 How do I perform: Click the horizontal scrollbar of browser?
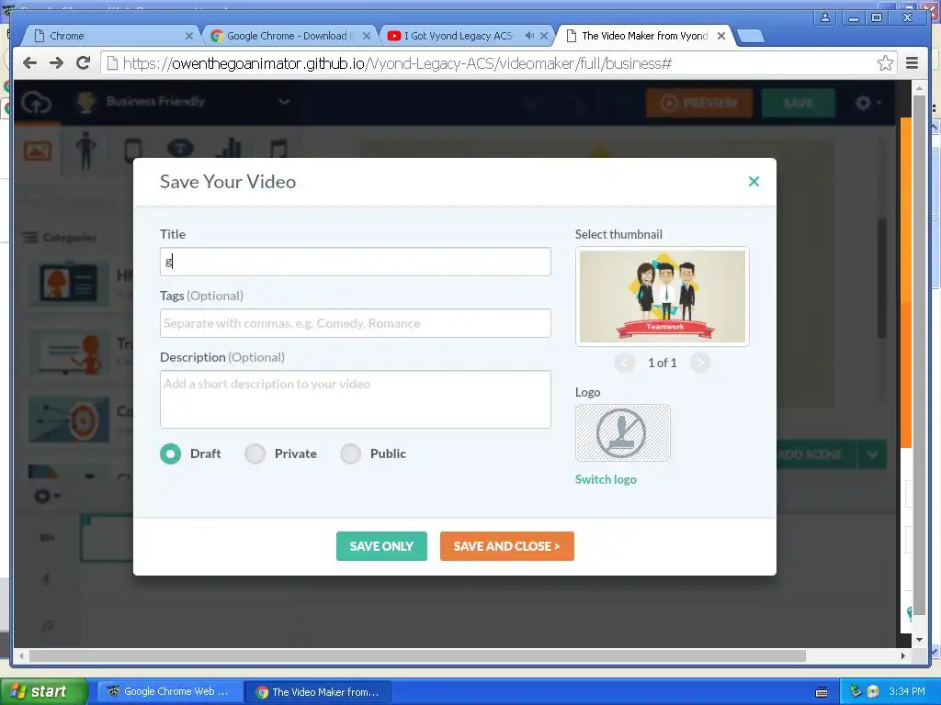(x=418, y=655)
